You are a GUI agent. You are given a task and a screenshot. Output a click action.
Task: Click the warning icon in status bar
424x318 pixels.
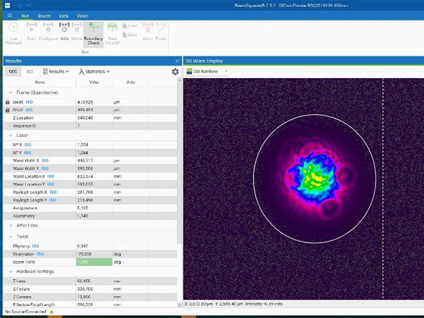[51, 312]
